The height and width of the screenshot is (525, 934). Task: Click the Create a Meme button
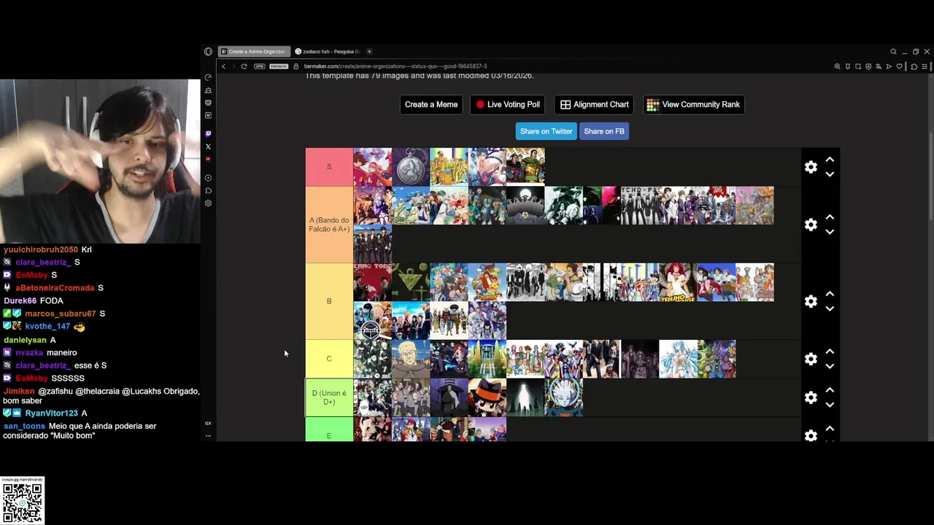click(431, 104)
